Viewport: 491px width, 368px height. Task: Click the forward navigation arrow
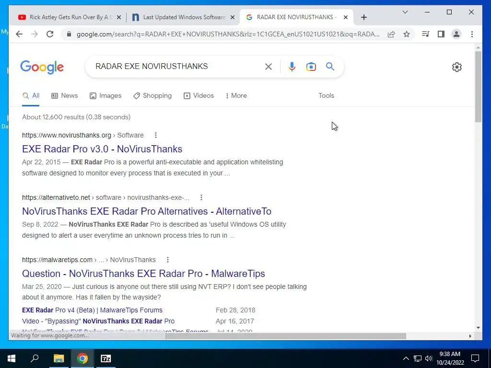click(x=35, y=34)
